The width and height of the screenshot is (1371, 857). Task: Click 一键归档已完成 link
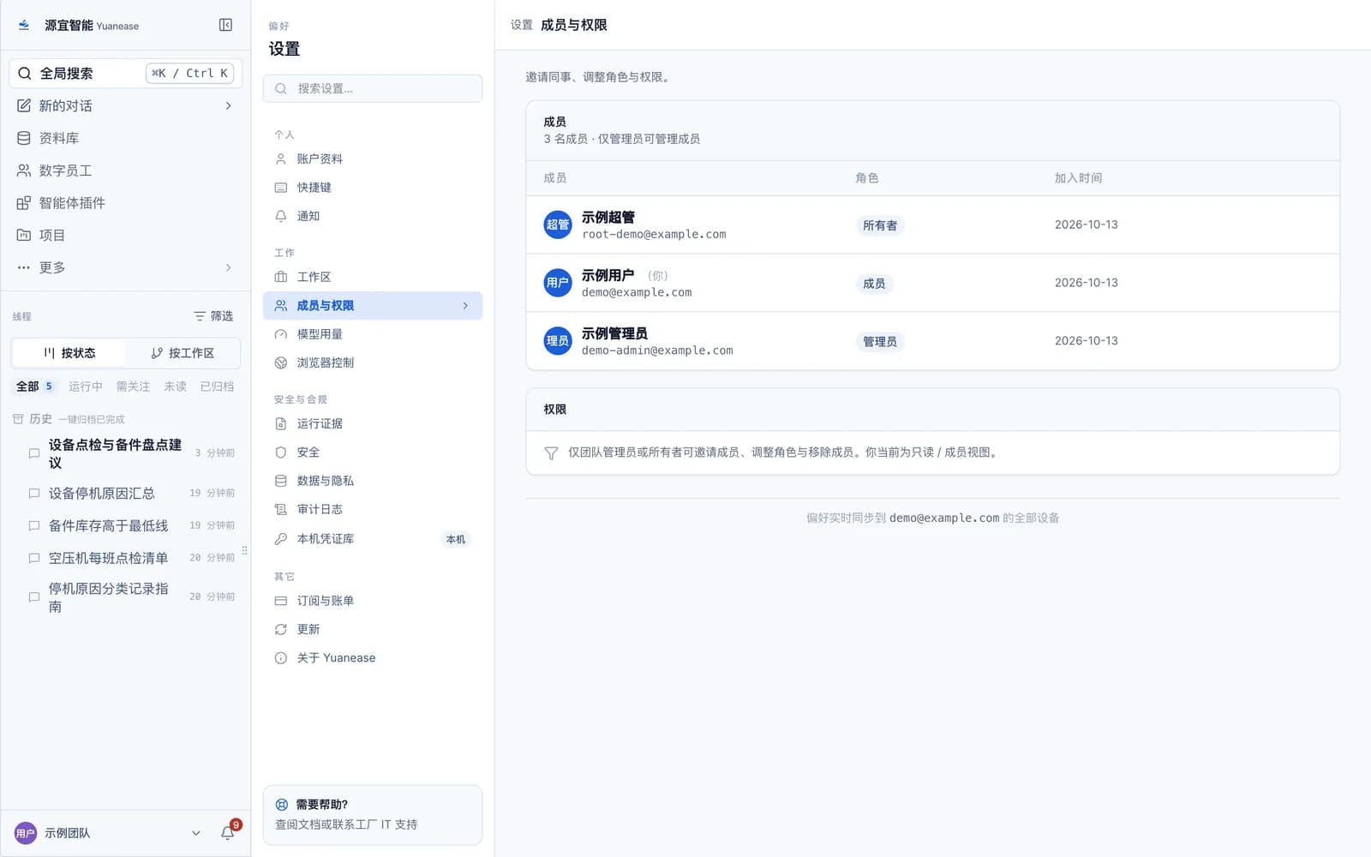point(92,420)
